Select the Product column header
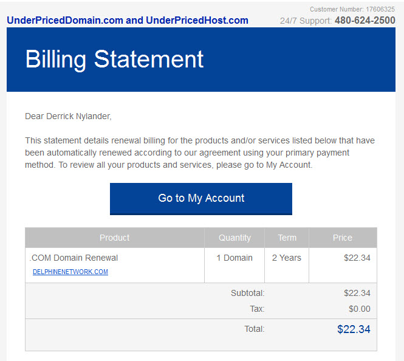This screenshot has width=404, height=361. (115, 238)
